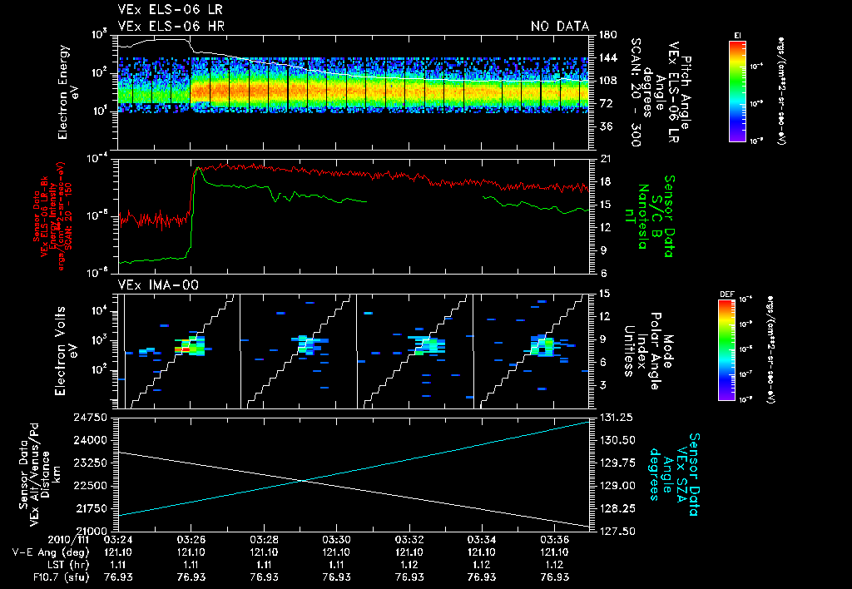Screen dimensions: 852x589
Task: Click the "LST (hr)" row label
Action: click(x=67, y=565)
